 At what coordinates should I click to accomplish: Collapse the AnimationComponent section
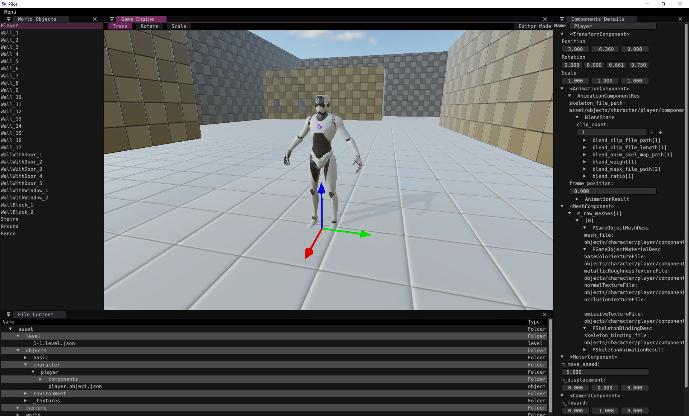562,89
